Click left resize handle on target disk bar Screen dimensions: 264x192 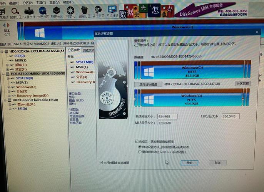135,99
